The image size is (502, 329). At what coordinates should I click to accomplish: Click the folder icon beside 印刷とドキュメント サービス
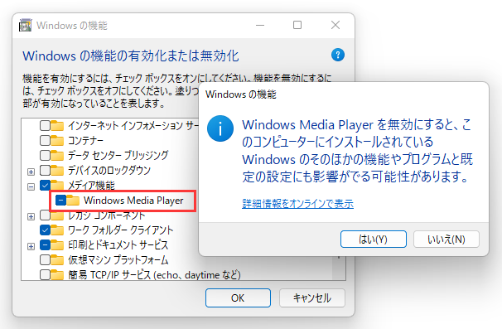(x=57, y=244)
